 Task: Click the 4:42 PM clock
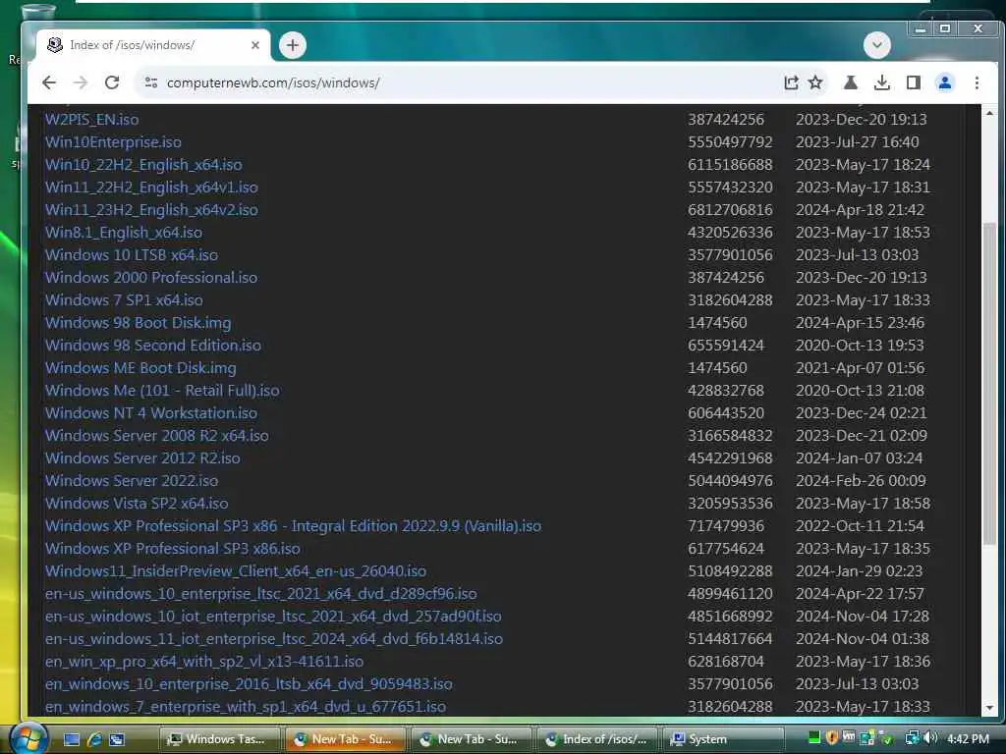(968, 738)
